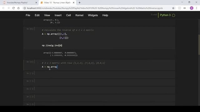
Task: Open the Help menu
Action: (105, 15)
